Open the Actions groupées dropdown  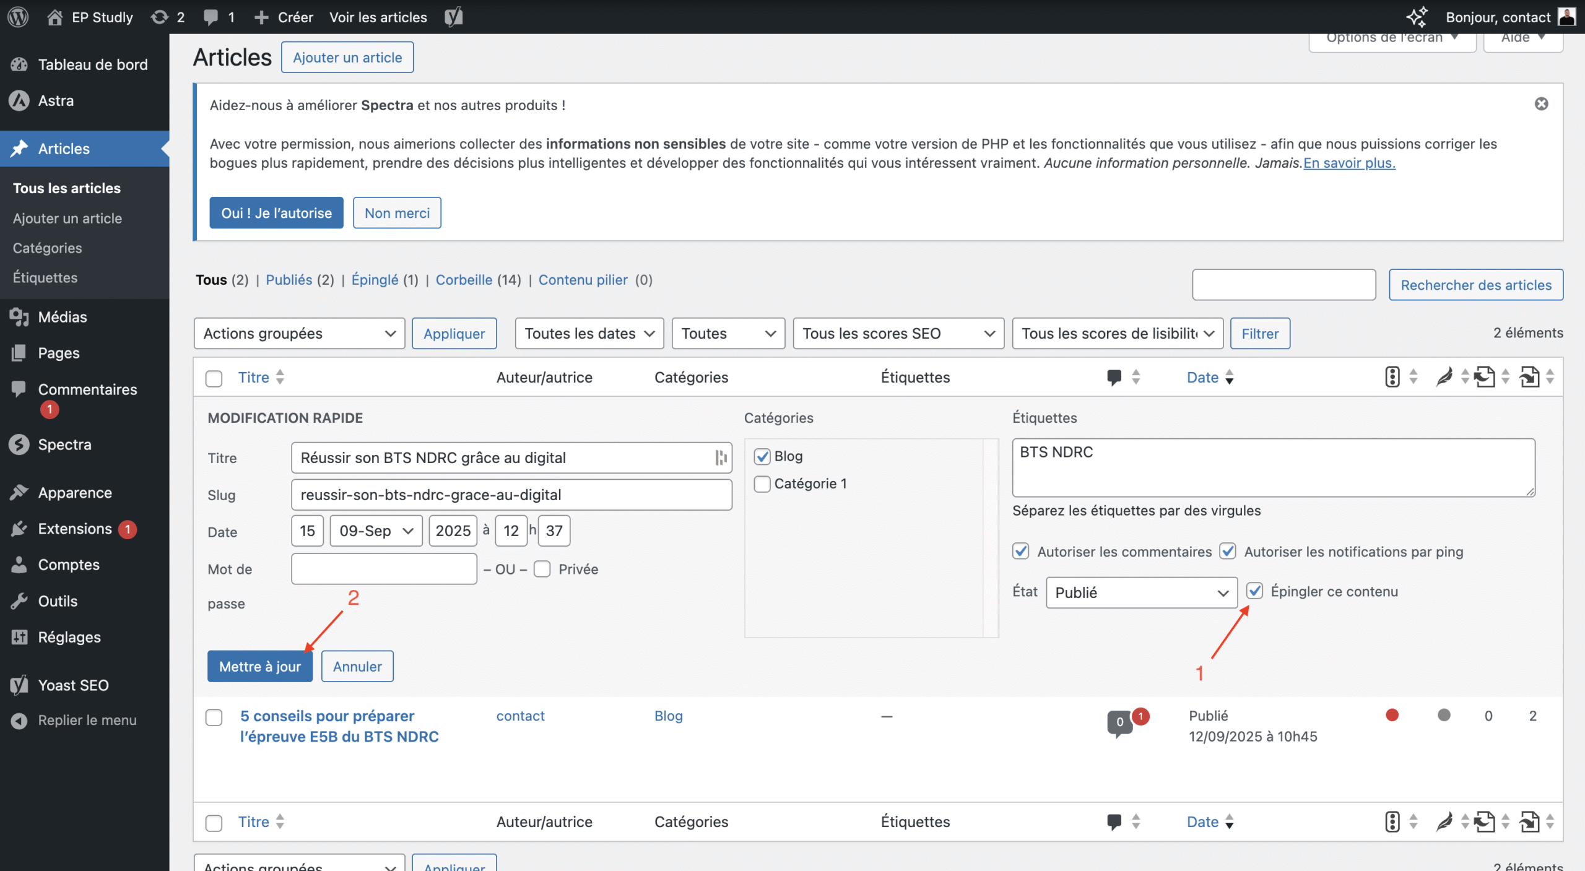(299, 333)
